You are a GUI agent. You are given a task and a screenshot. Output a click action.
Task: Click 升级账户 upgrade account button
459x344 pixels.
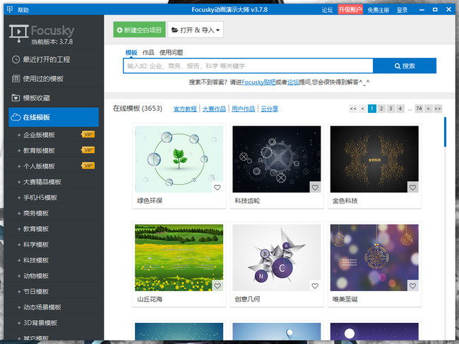[x=350, y=10]
